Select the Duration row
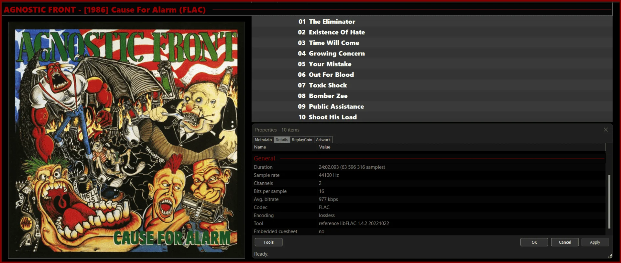The width and height of the screenshot is (621, 263). (429, 167)
